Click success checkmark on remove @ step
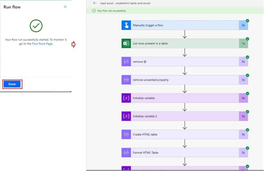 pos(247,57)
